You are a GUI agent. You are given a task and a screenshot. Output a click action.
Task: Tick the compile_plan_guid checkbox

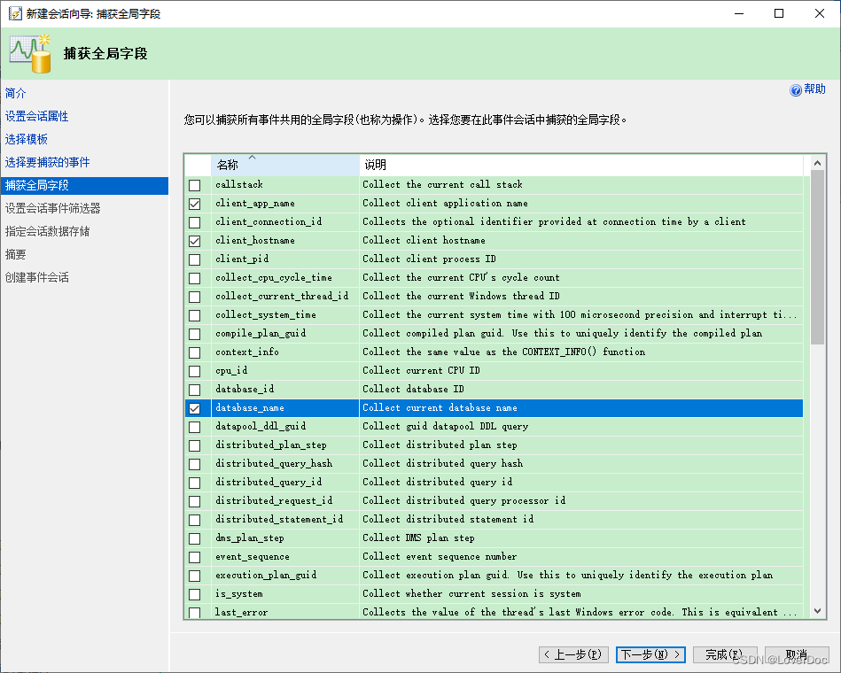[195, 334]
